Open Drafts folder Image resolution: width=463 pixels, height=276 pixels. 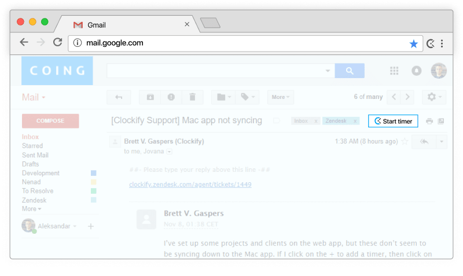[30, 164]
